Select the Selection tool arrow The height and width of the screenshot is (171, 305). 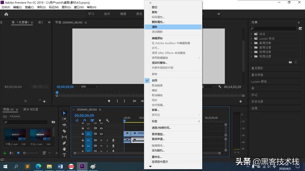(64, 113)
